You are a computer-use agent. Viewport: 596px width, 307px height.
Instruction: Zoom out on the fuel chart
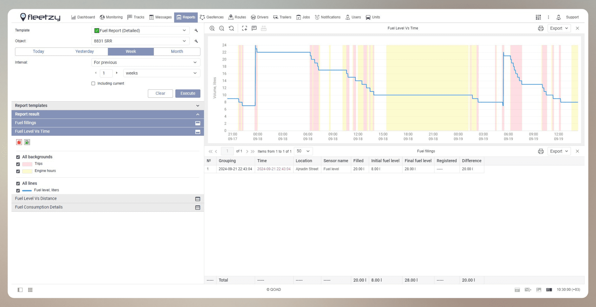[222, 28]
